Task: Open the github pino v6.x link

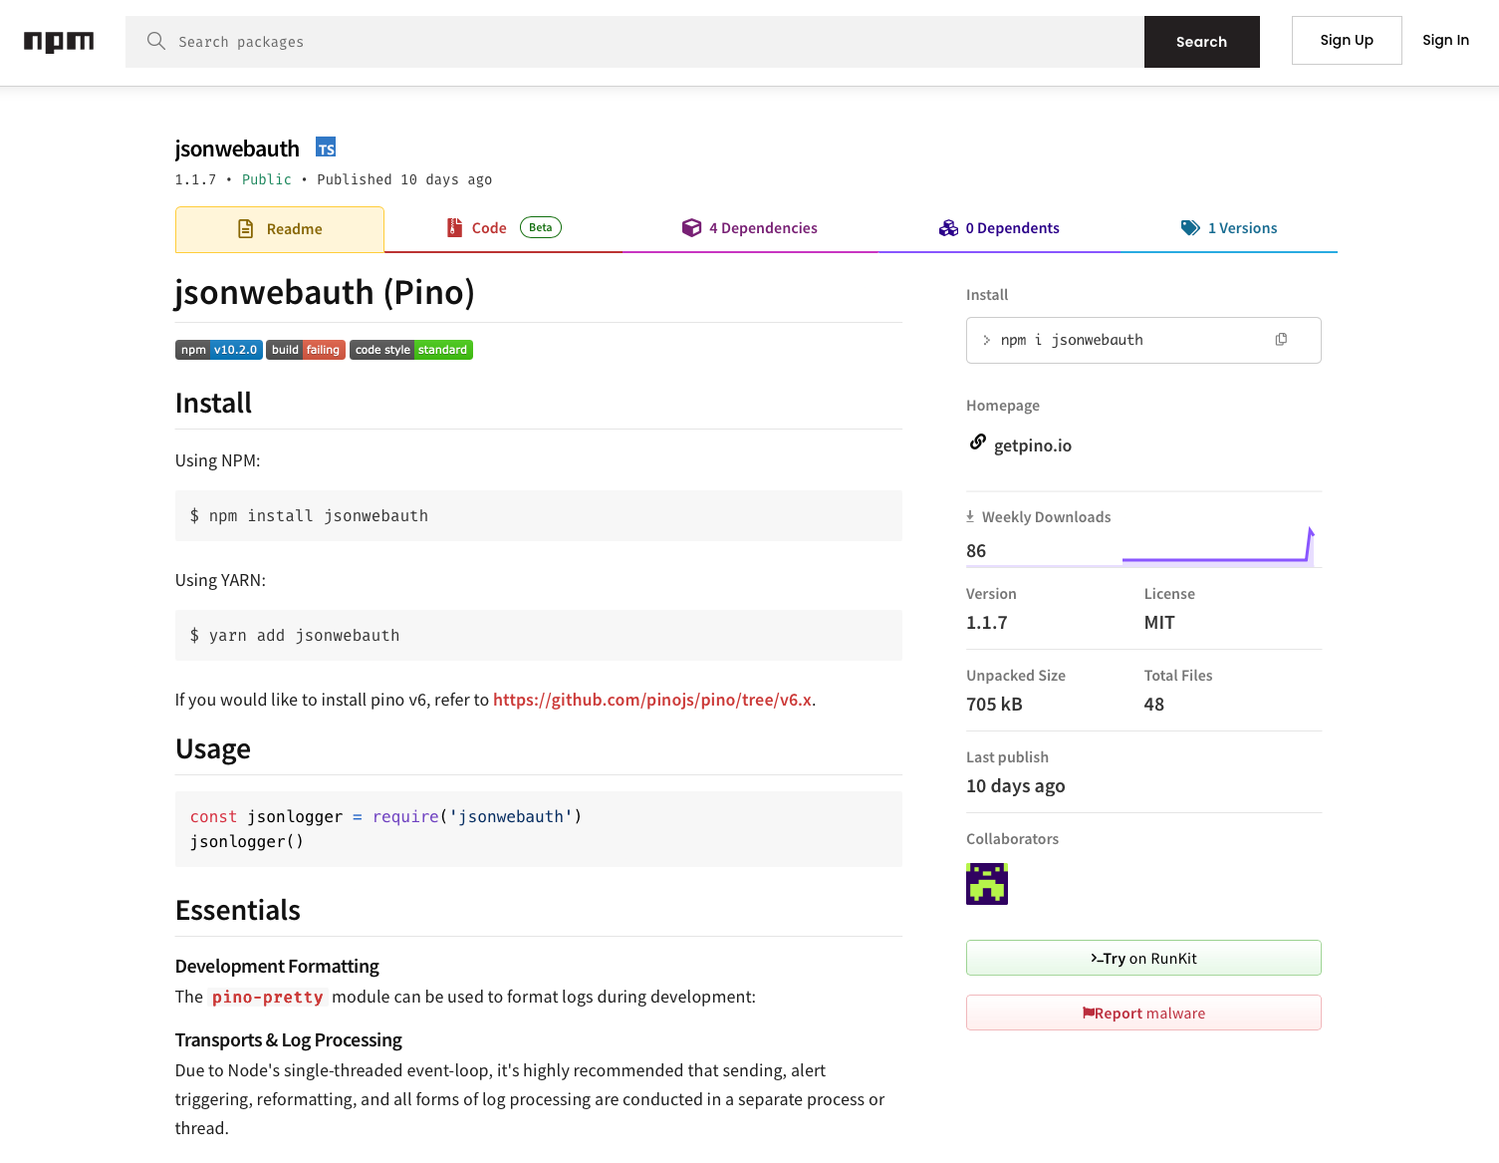Action: pos(652,700)
